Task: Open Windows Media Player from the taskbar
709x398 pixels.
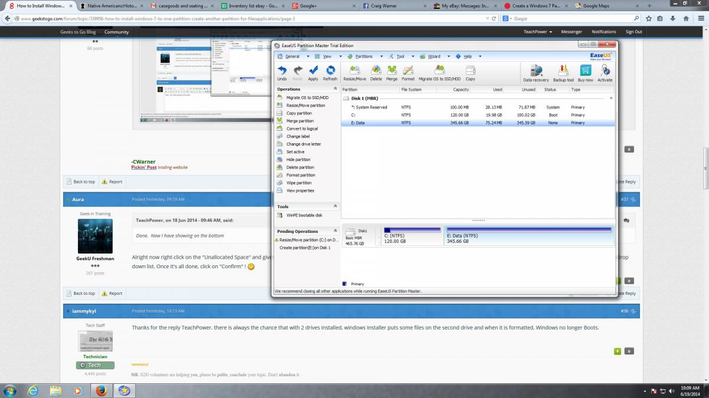Action: tap(78, 390)
